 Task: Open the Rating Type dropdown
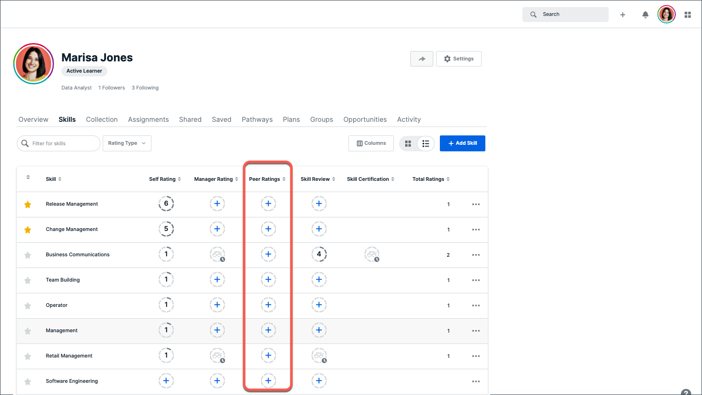(127, 143)
